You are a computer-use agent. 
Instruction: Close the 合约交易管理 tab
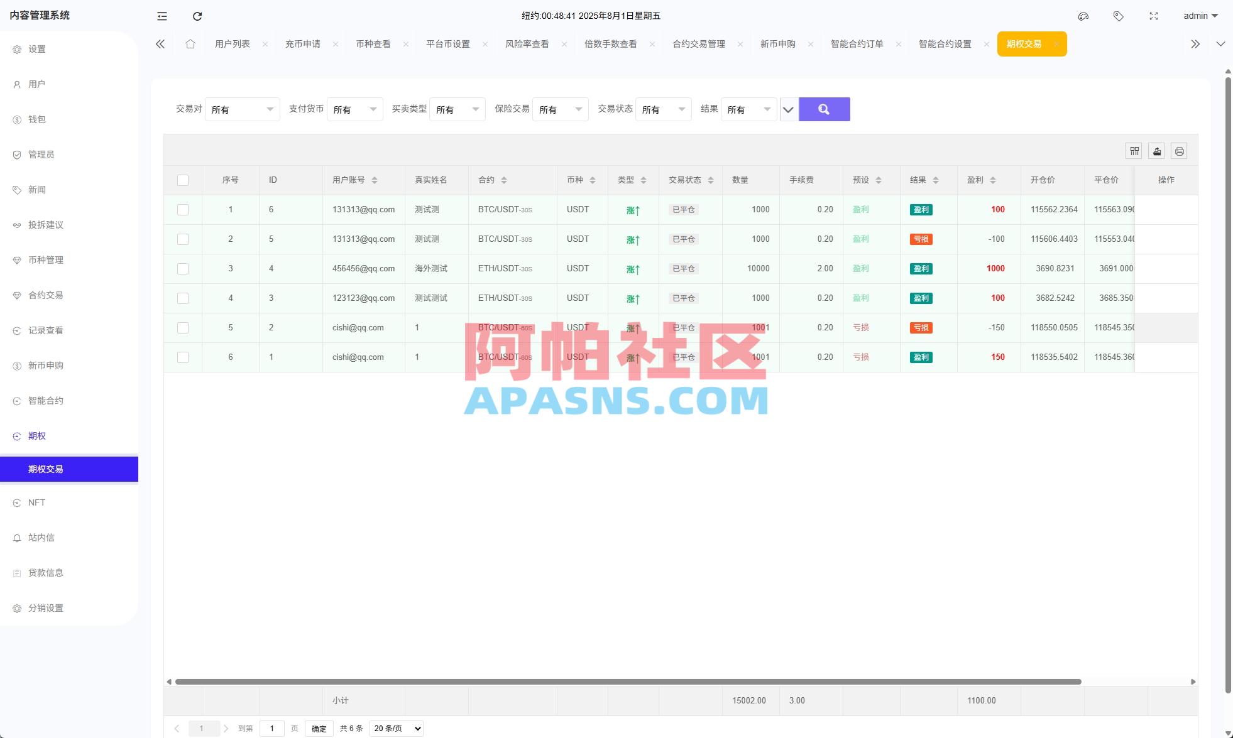(x=740, y=44)
